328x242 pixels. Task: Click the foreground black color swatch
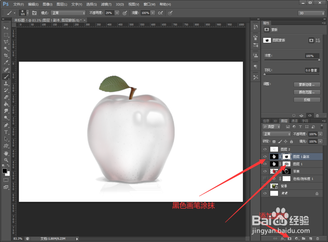tap(5, 171)
